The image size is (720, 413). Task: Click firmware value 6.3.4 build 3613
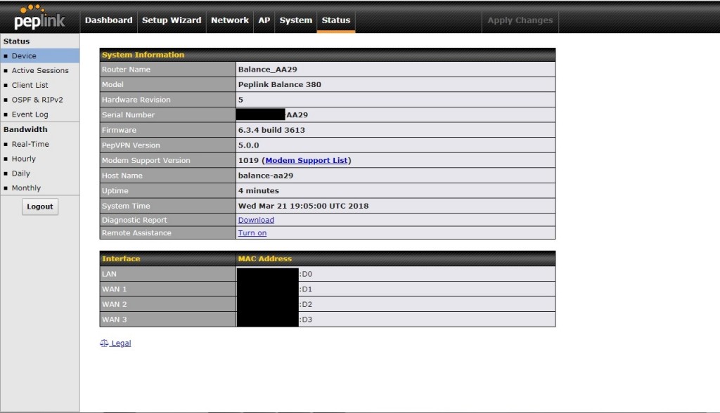(x=271, y=130)
